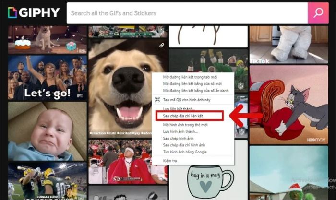Choose Tìm hình ảnh bằng Google
336x200 pixels.
(x=185, y=152)
